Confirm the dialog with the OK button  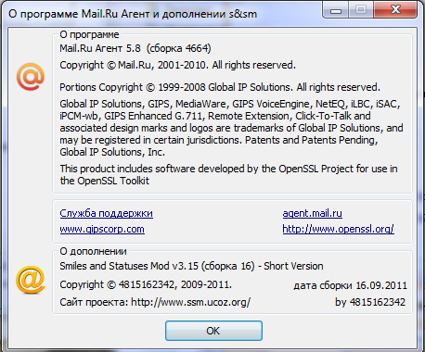point(213,331)
